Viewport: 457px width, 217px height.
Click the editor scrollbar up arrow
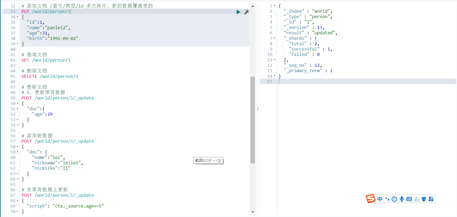[x=253, y=6]
